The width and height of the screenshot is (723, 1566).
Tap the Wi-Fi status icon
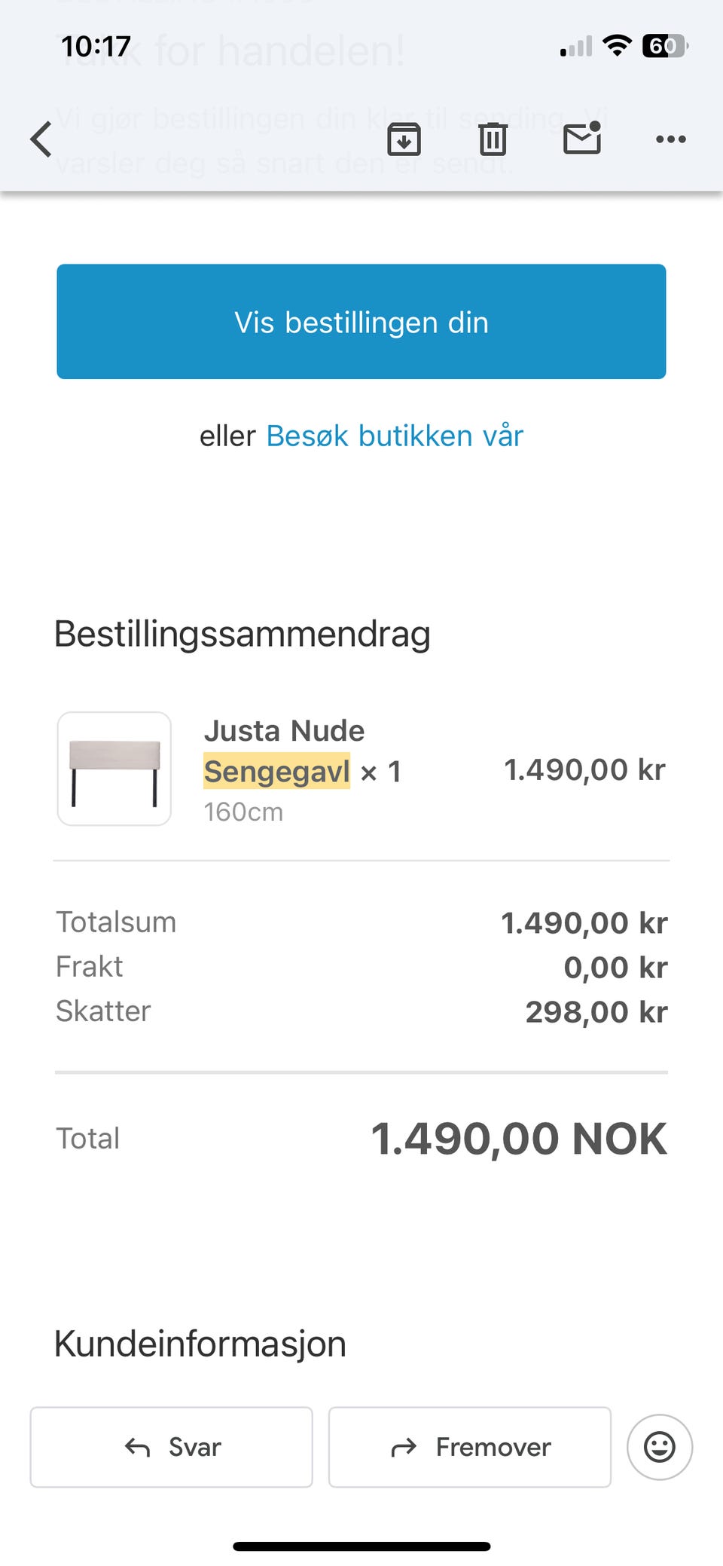click(x=617, y=46)
